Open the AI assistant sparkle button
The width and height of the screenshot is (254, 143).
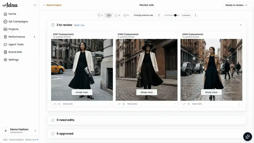[247, 137]
